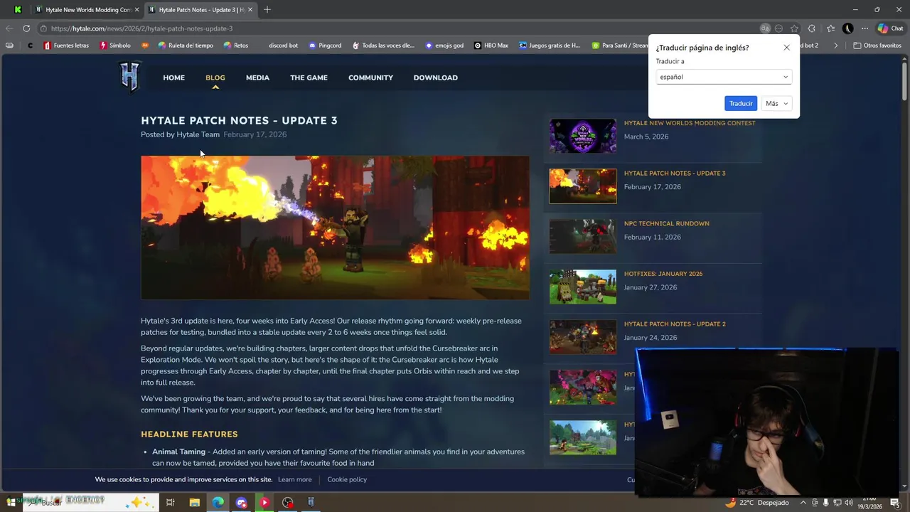Open the Otros favoritos folder
The height and width of the screenshot is (512, 910).
point(877,46)
